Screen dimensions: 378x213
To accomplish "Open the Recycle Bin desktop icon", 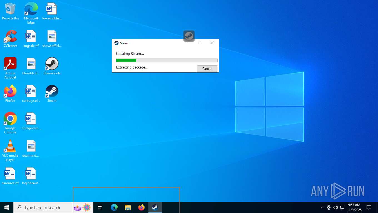I will [10, 12].
